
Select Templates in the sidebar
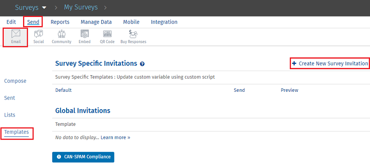click(x=16, y=132)
